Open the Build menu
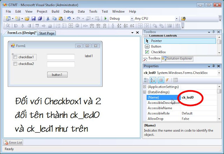 [x=55, y=12]
